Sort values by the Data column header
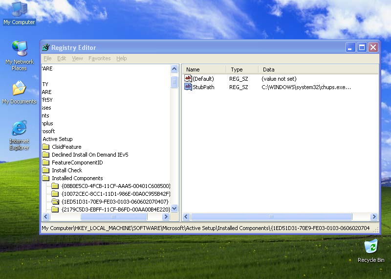The image size is (391, 279). point(319,70)
